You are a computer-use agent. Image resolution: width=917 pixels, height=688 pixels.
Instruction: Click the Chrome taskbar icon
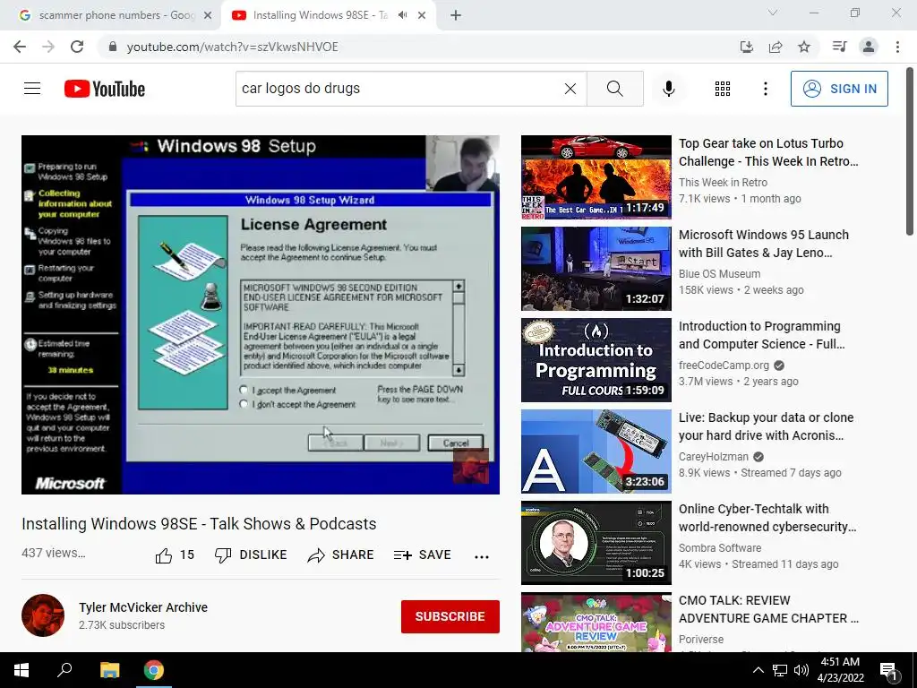pyautogui.click(x=154, y=670)
